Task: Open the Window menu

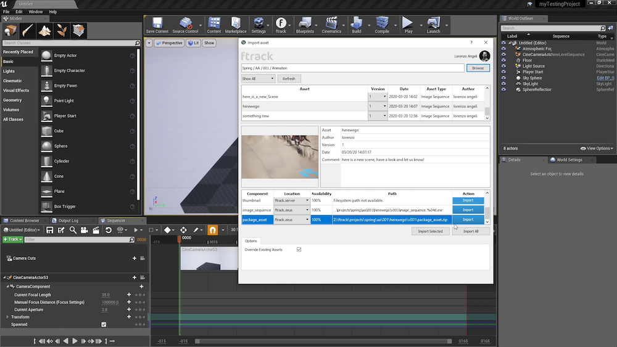Action: pos(35,12)
